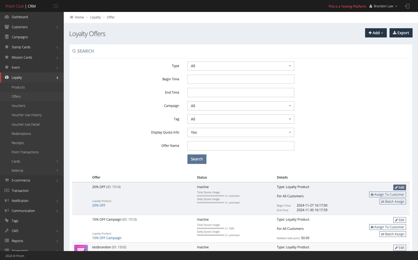Click the Notification megaphone icon
The height and width of the screenshot is (260, 418).
point(7,201)
